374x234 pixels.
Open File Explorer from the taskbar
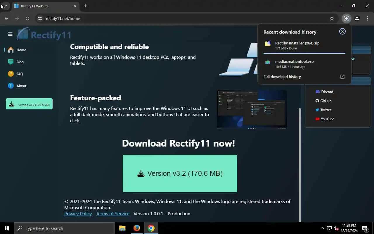tap(122, 228)
